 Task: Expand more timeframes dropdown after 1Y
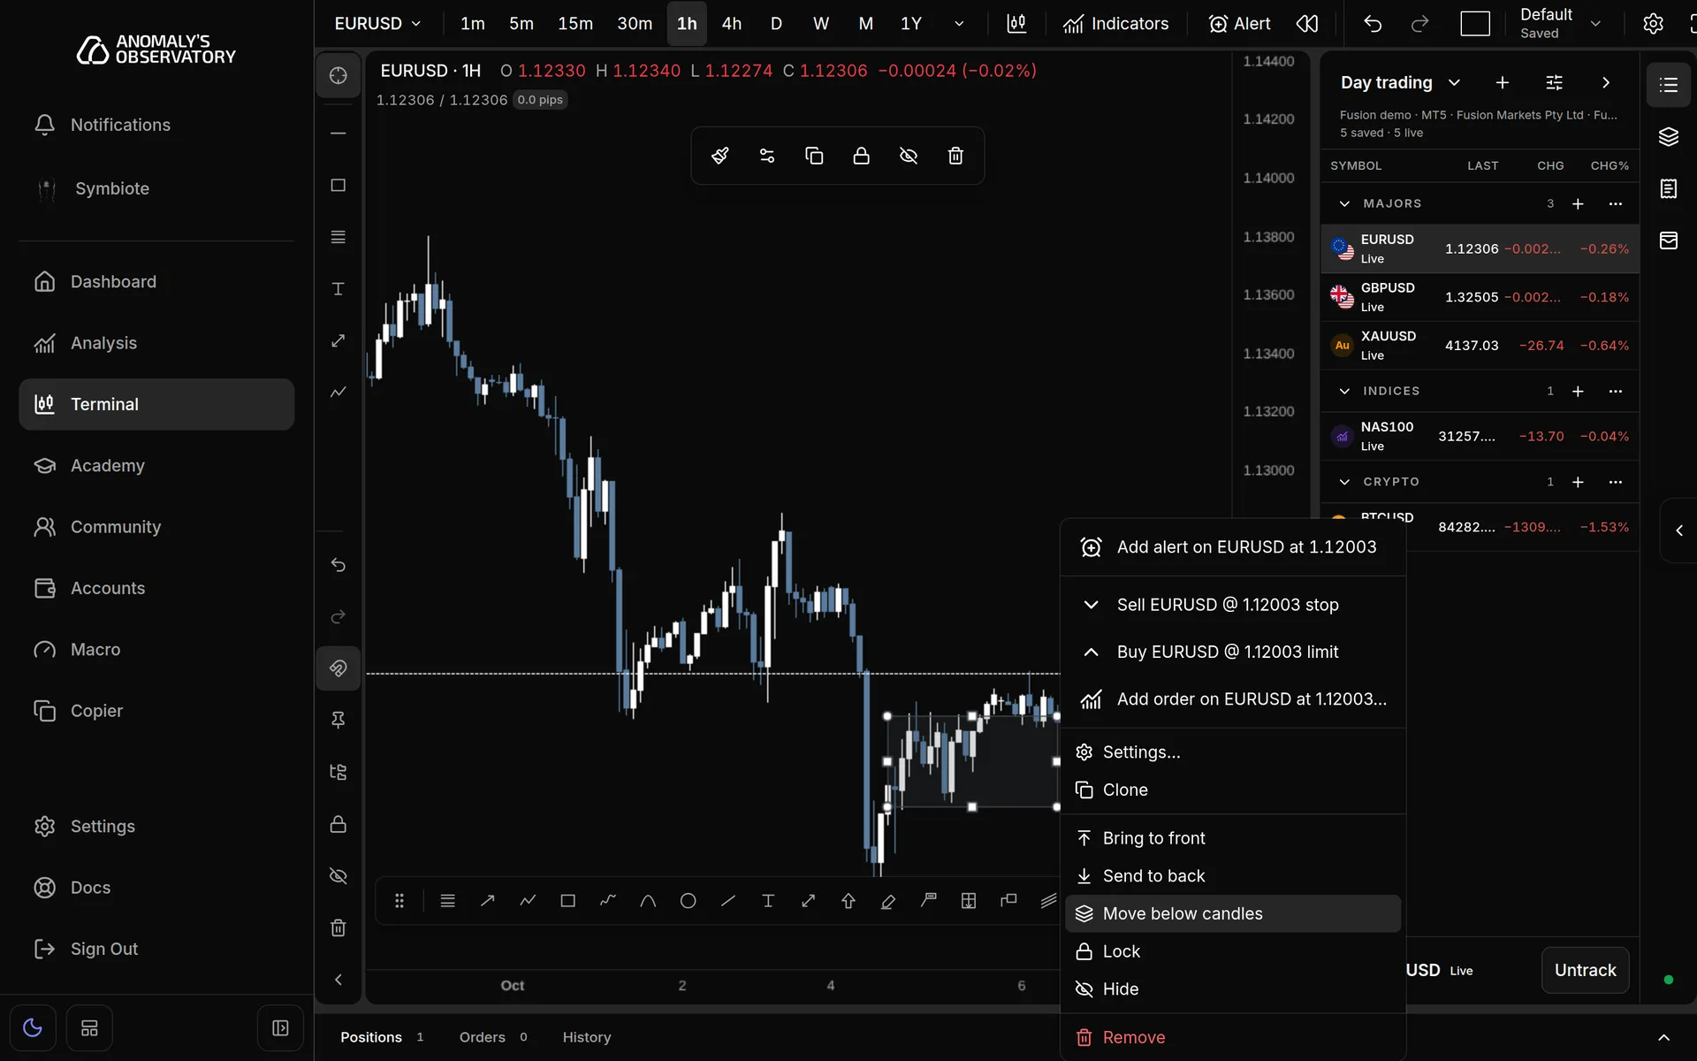point(959,24)
